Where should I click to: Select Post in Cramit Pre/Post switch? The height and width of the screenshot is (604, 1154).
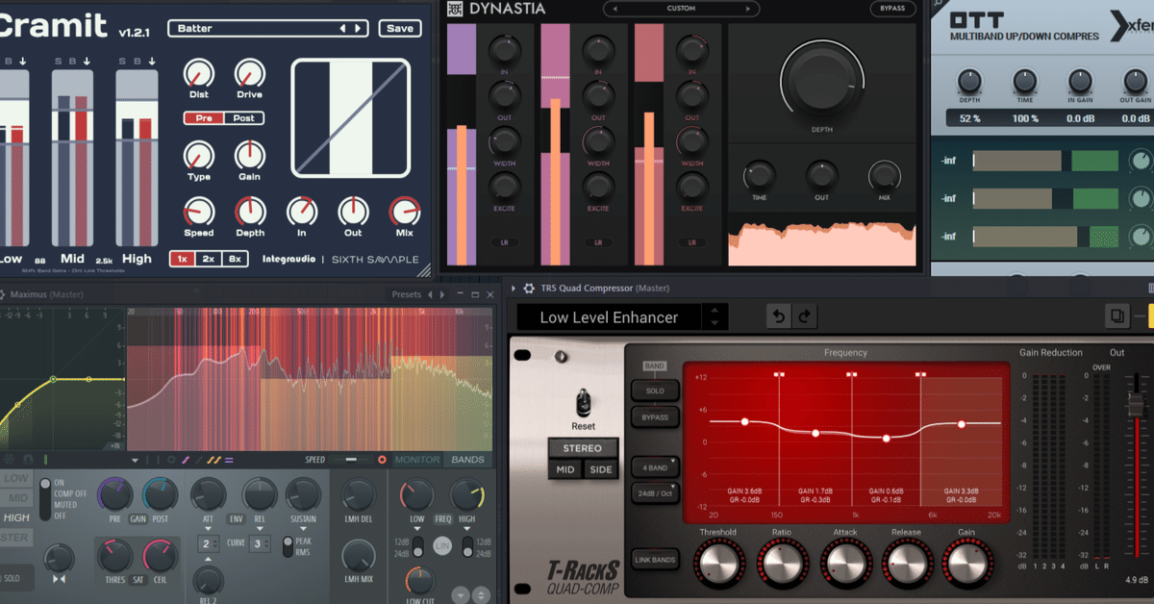point(244,118)
